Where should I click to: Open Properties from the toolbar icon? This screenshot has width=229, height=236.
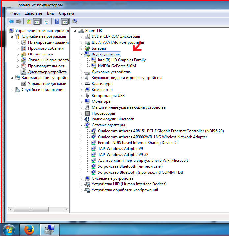click(x=47, y=21)
